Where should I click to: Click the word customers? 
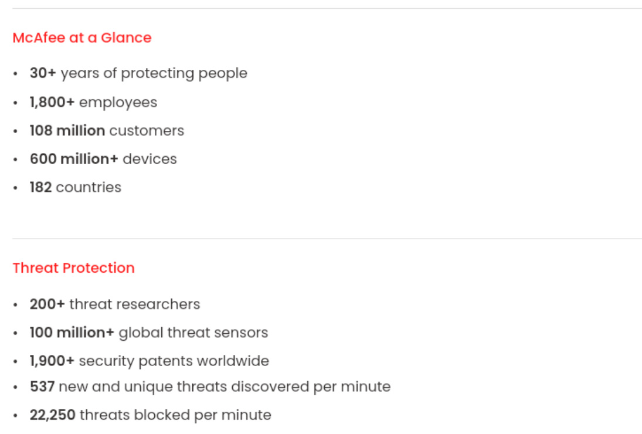[147, 130]
